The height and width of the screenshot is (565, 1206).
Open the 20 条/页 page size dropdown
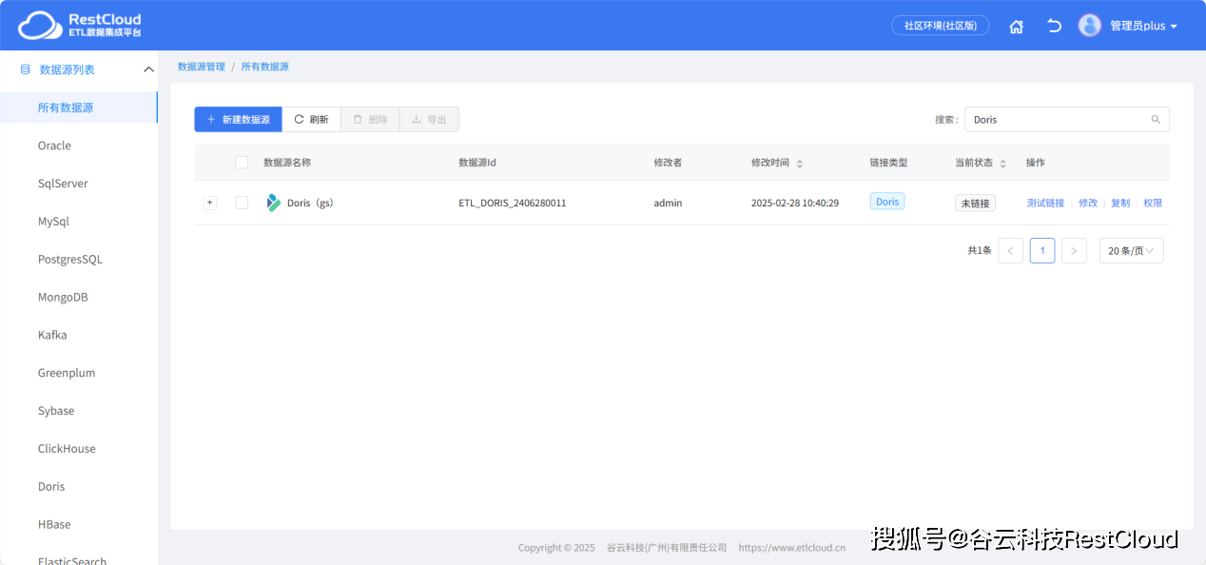[x=1131, y=251]
